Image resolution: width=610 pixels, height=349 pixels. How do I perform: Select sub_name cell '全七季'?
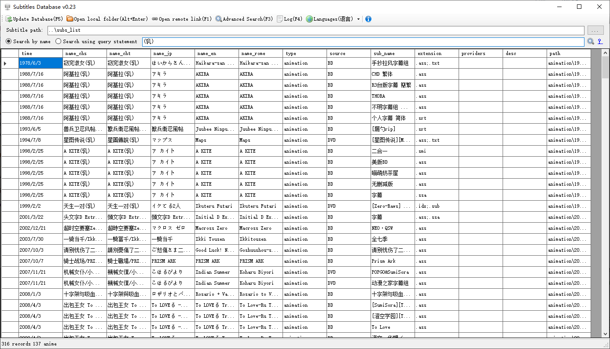(x=393, y=239)
